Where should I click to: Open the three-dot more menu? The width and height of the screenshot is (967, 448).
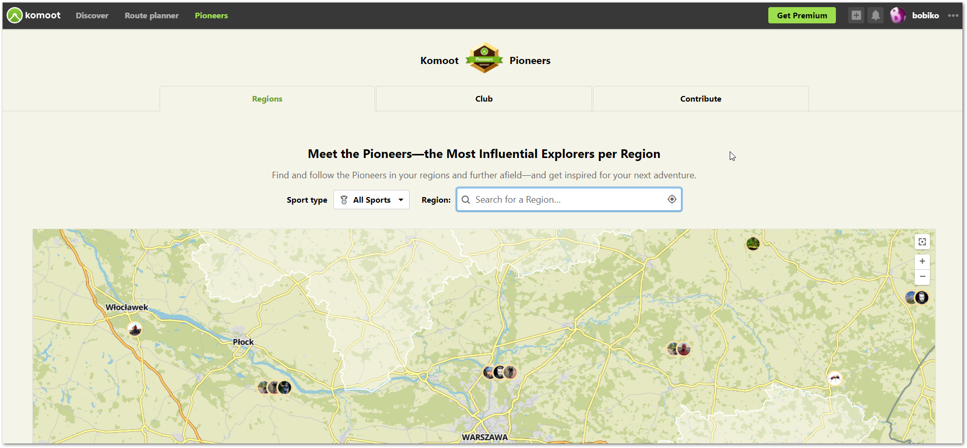[x=953, y=16]
